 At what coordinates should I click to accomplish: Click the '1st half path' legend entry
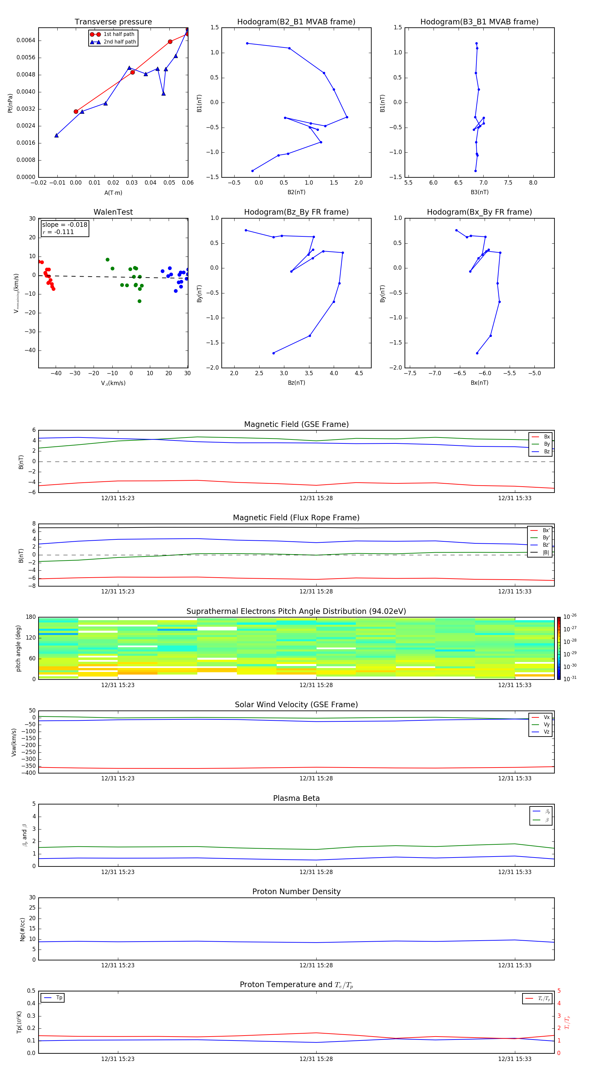tap(113, 34)
